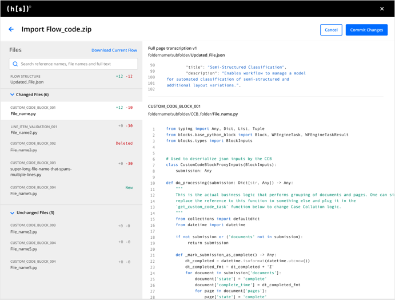This screenshot has height=300, width=395.
Task: Select LINE_ITEM_VALIDATION_001 File_name2.py
Action: pyautogui.click(x=71, y=130)
